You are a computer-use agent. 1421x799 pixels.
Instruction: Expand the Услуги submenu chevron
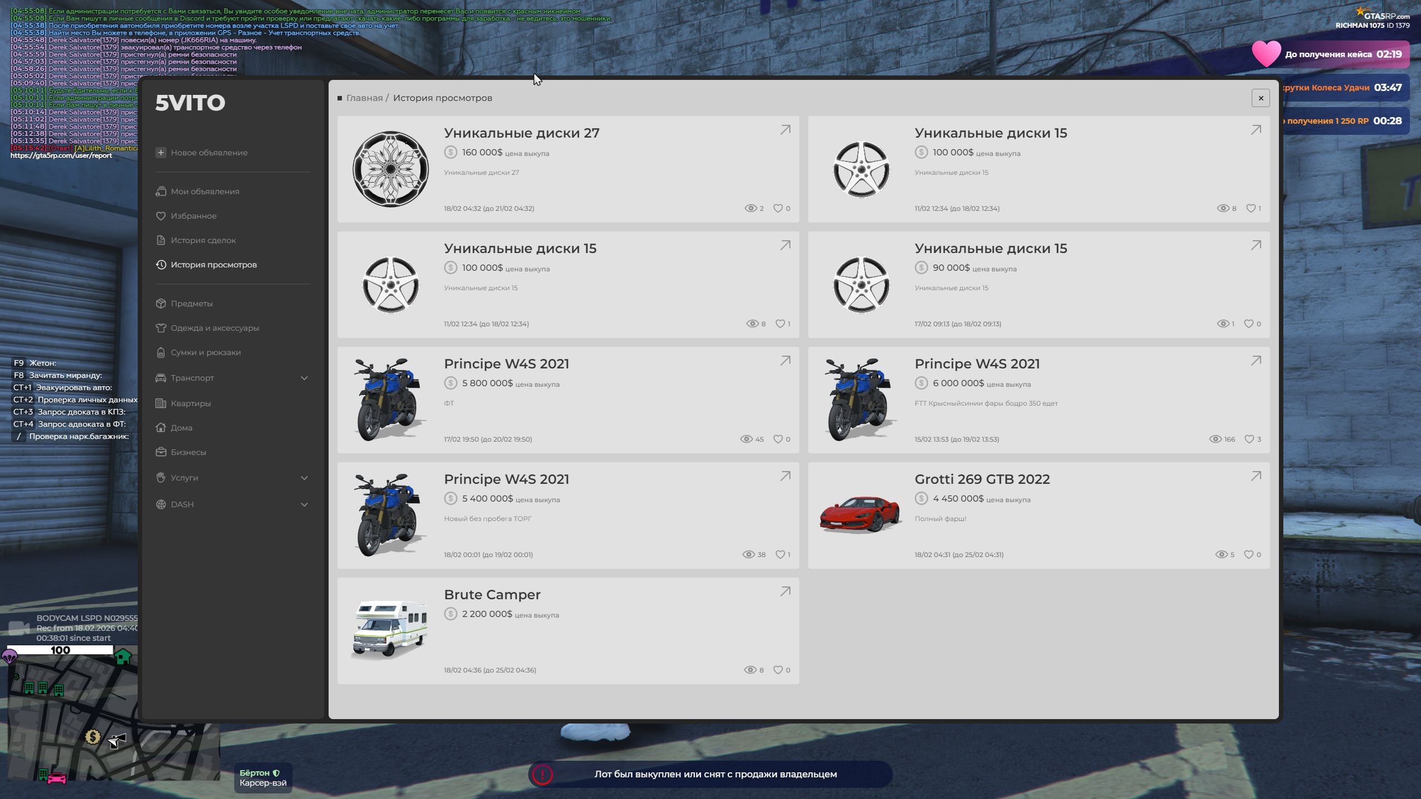pos(304,478)
